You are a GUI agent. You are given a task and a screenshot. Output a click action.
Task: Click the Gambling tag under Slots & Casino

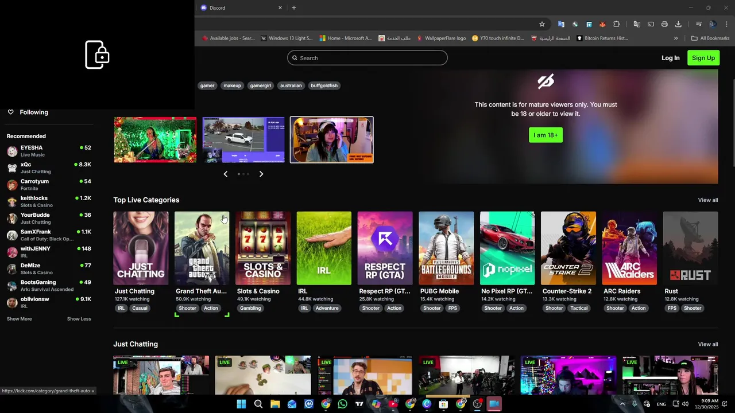pyautogui.click(x=250, y=308)
